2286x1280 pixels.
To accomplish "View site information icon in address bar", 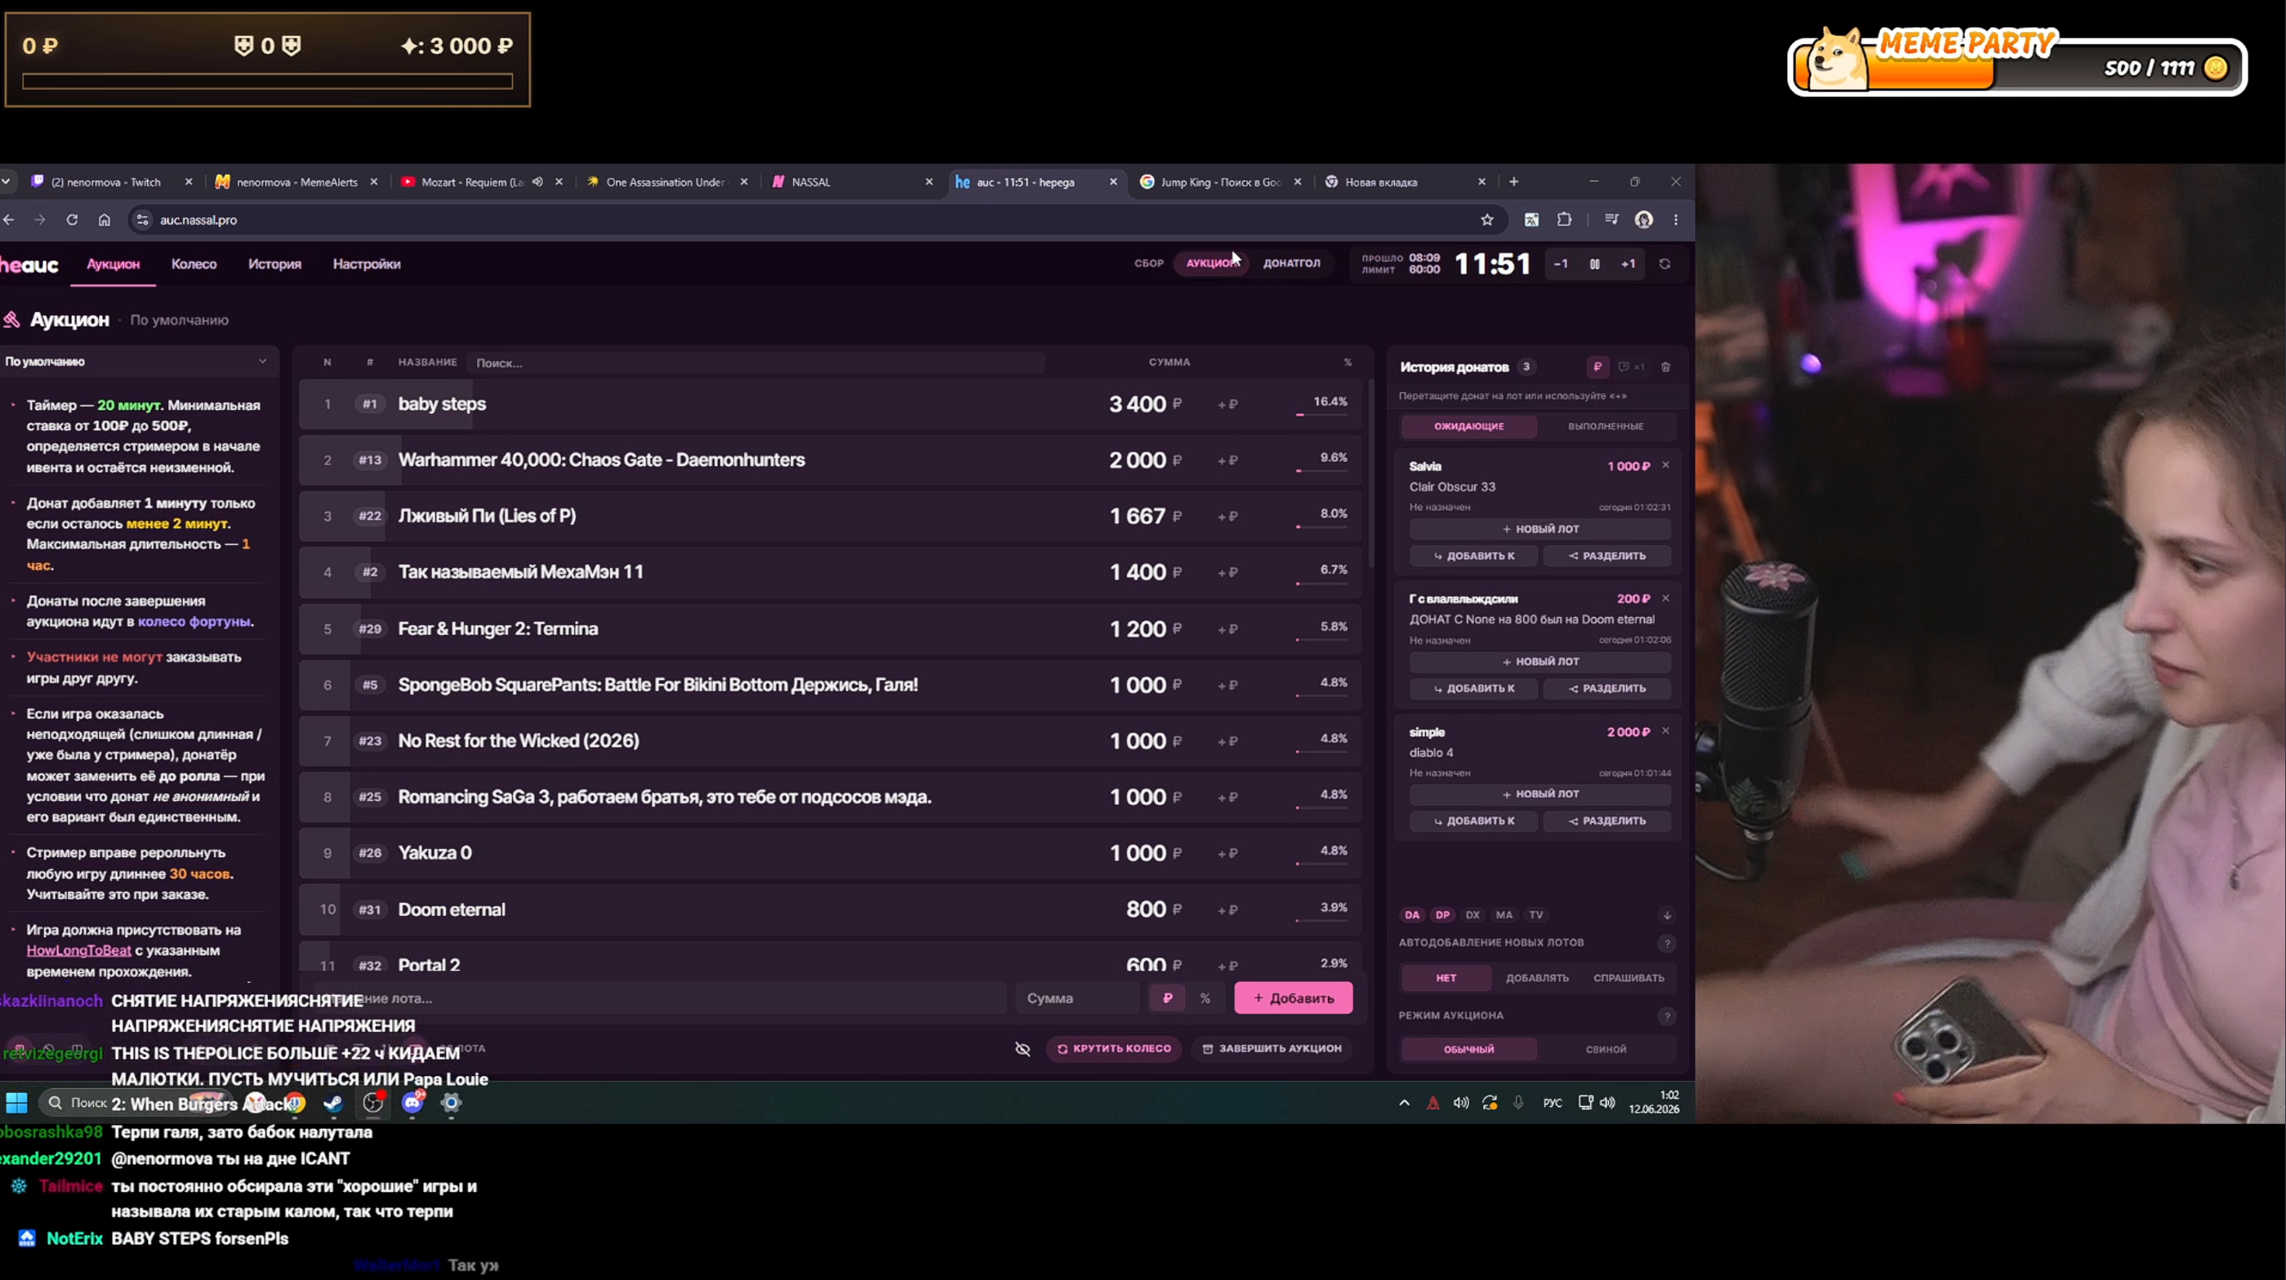I will pos(142,220).
